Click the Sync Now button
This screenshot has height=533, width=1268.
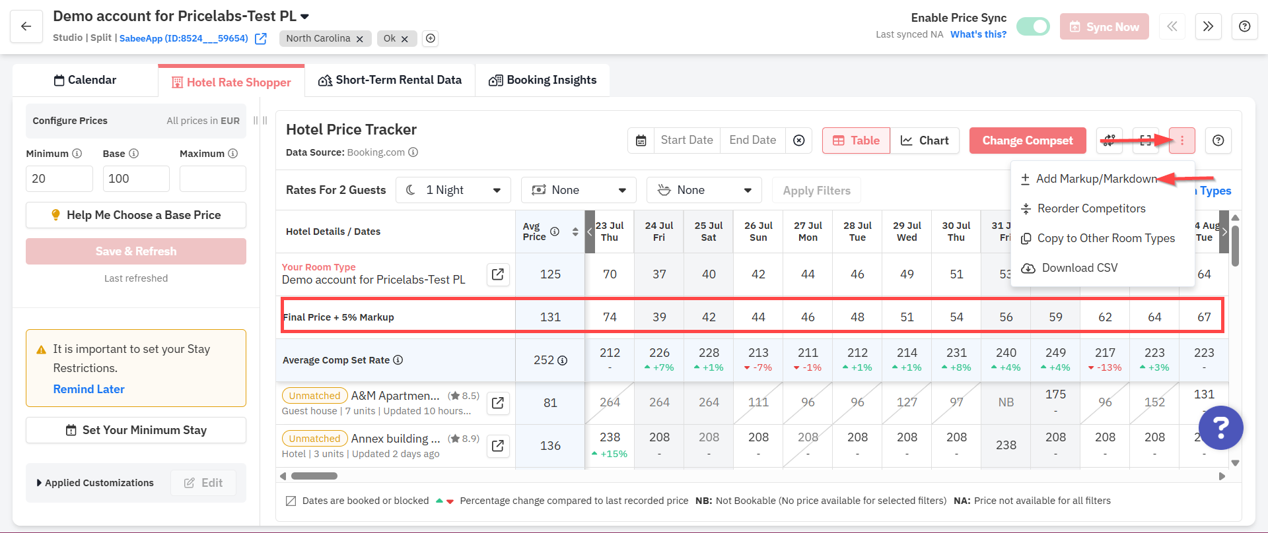[1104, 27]
